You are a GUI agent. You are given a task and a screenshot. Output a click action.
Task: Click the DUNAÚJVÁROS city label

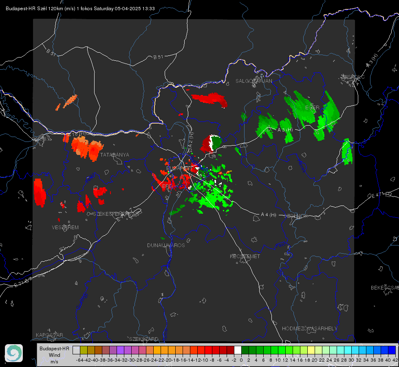pos(166,245)
